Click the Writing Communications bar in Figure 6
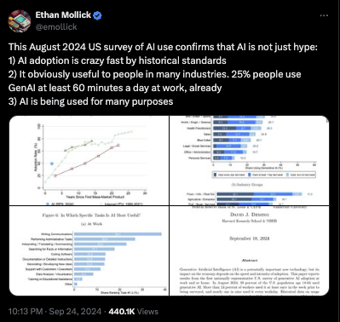 [118, 234]
